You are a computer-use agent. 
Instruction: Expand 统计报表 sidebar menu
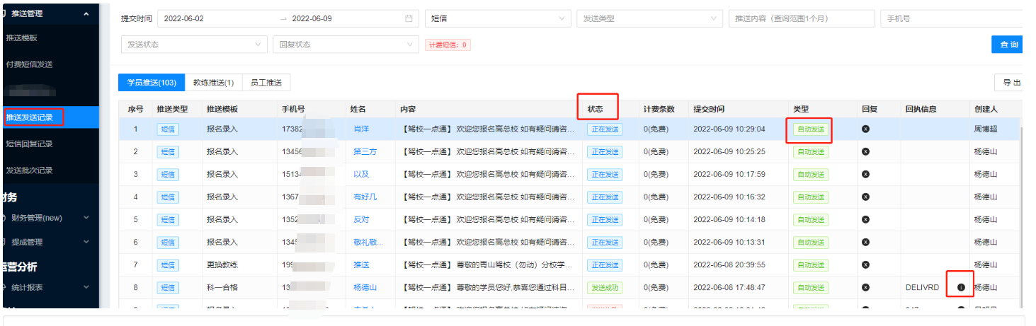[50, 287]
